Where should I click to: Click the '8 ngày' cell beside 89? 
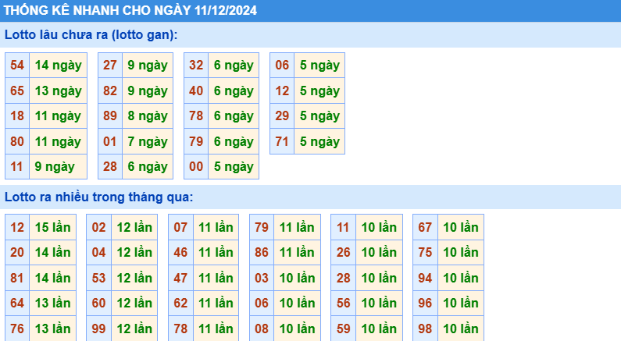(x=148, y=116)
